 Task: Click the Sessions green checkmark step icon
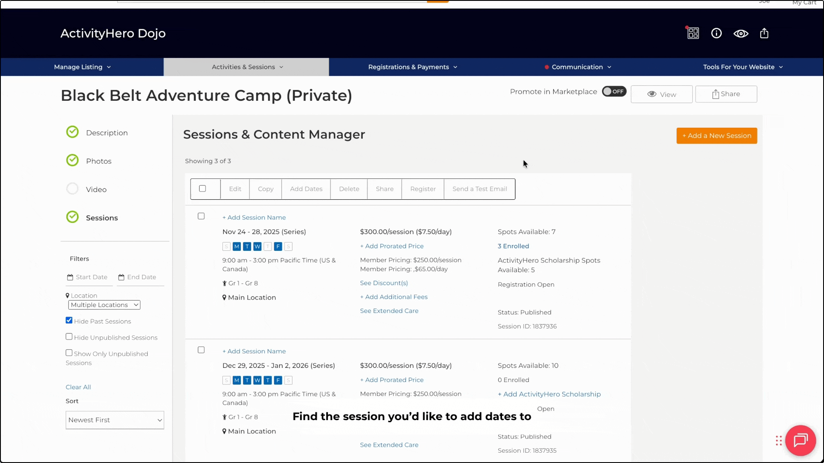tap(73, 217)
